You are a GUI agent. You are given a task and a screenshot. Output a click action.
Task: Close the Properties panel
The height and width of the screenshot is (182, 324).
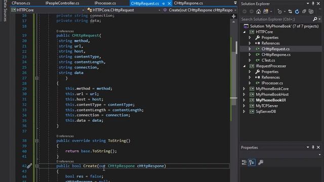tap(318, 147)
